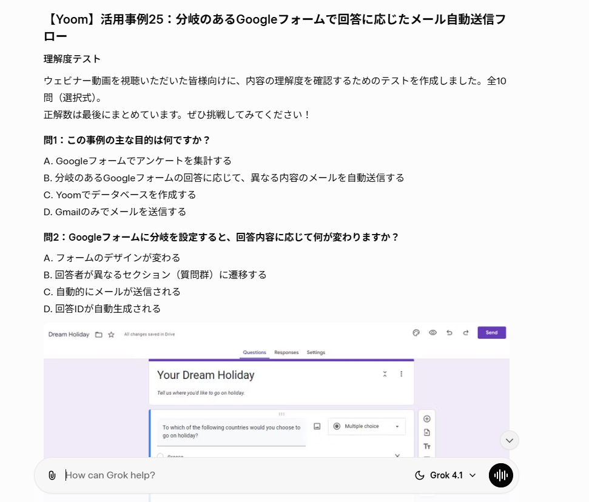Open the palette theme customizer icon
589x502 pixels.
(x=416, y=333)
